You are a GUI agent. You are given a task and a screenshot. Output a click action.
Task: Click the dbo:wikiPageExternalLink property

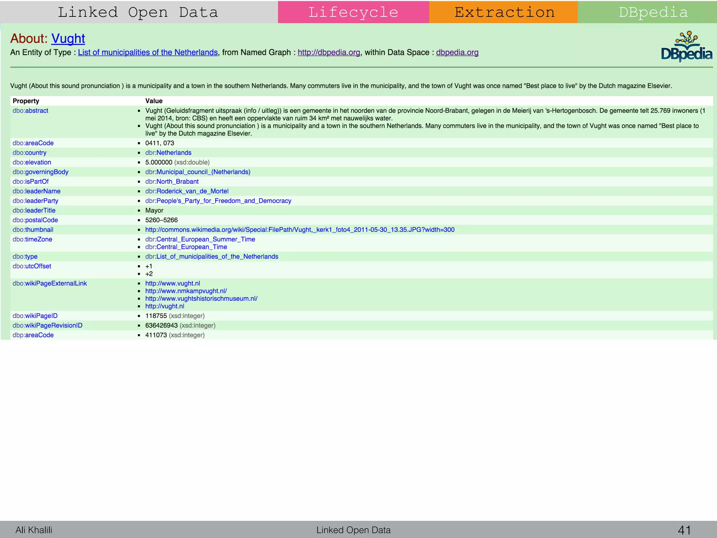pyautogui.click(x=50, y=284)
